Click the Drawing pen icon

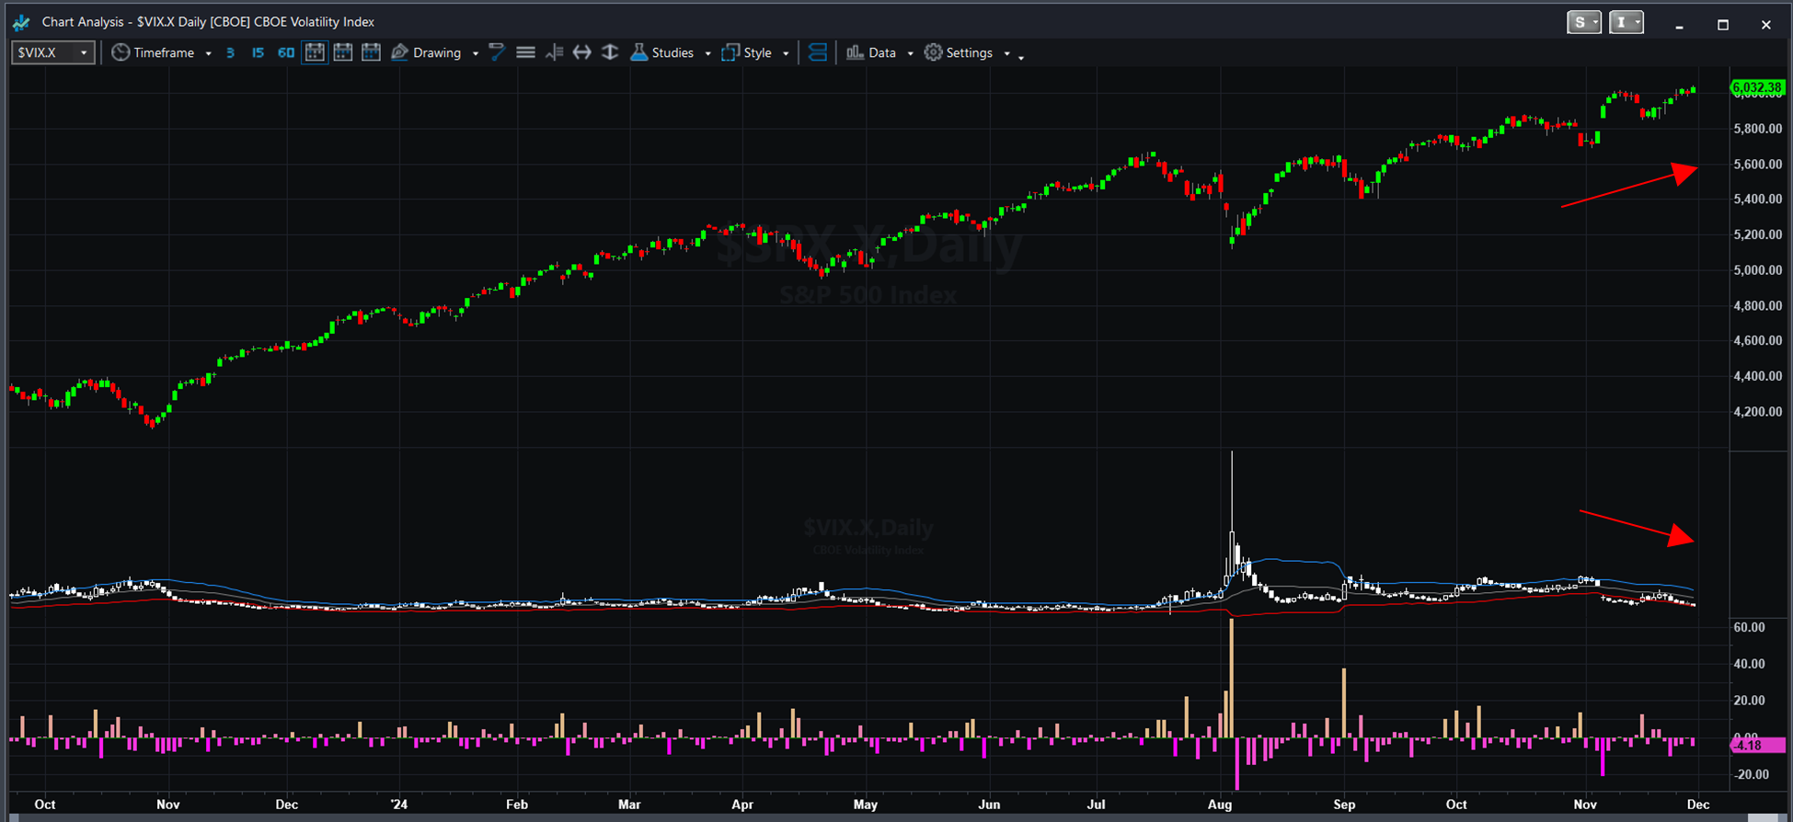click(x=400, y=52)
